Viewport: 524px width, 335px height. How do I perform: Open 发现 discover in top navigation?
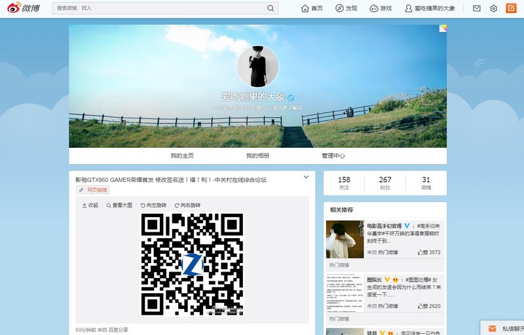[x=346, y=8]
